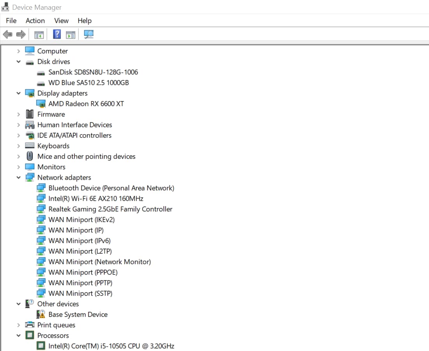Click the Show/Hide Console Tree toolbar icon
The image size is (429, 351).
39,34
